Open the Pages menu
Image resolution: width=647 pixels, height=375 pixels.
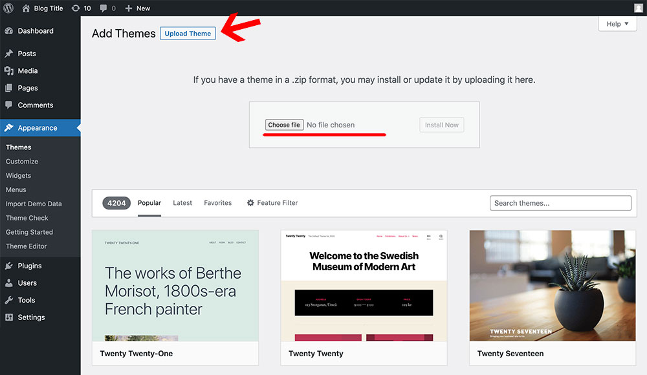40,88
